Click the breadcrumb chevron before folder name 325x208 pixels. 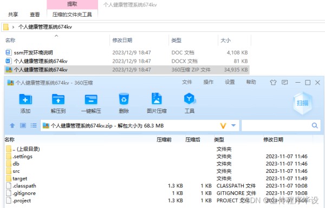pos(13,27)
